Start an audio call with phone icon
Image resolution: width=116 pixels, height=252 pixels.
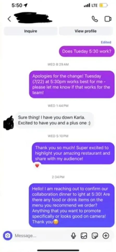point(95,19)
